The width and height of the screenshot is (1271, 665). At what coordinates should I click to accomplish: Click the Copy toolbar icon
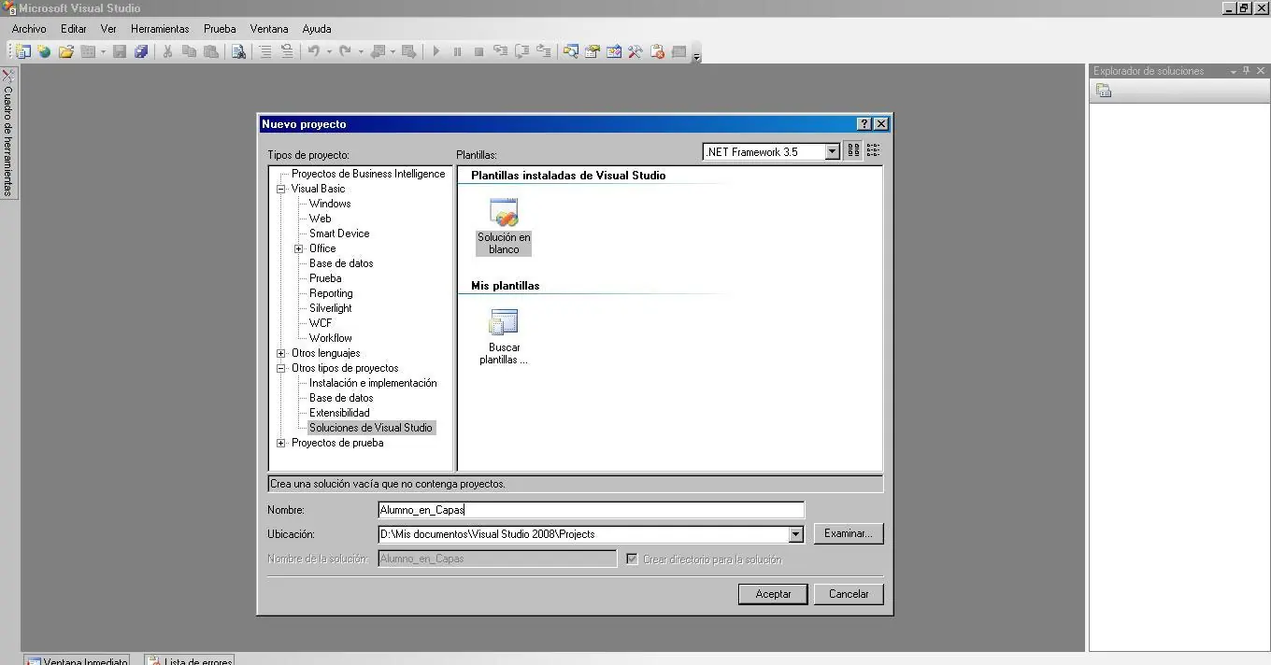tap(189, 51)
